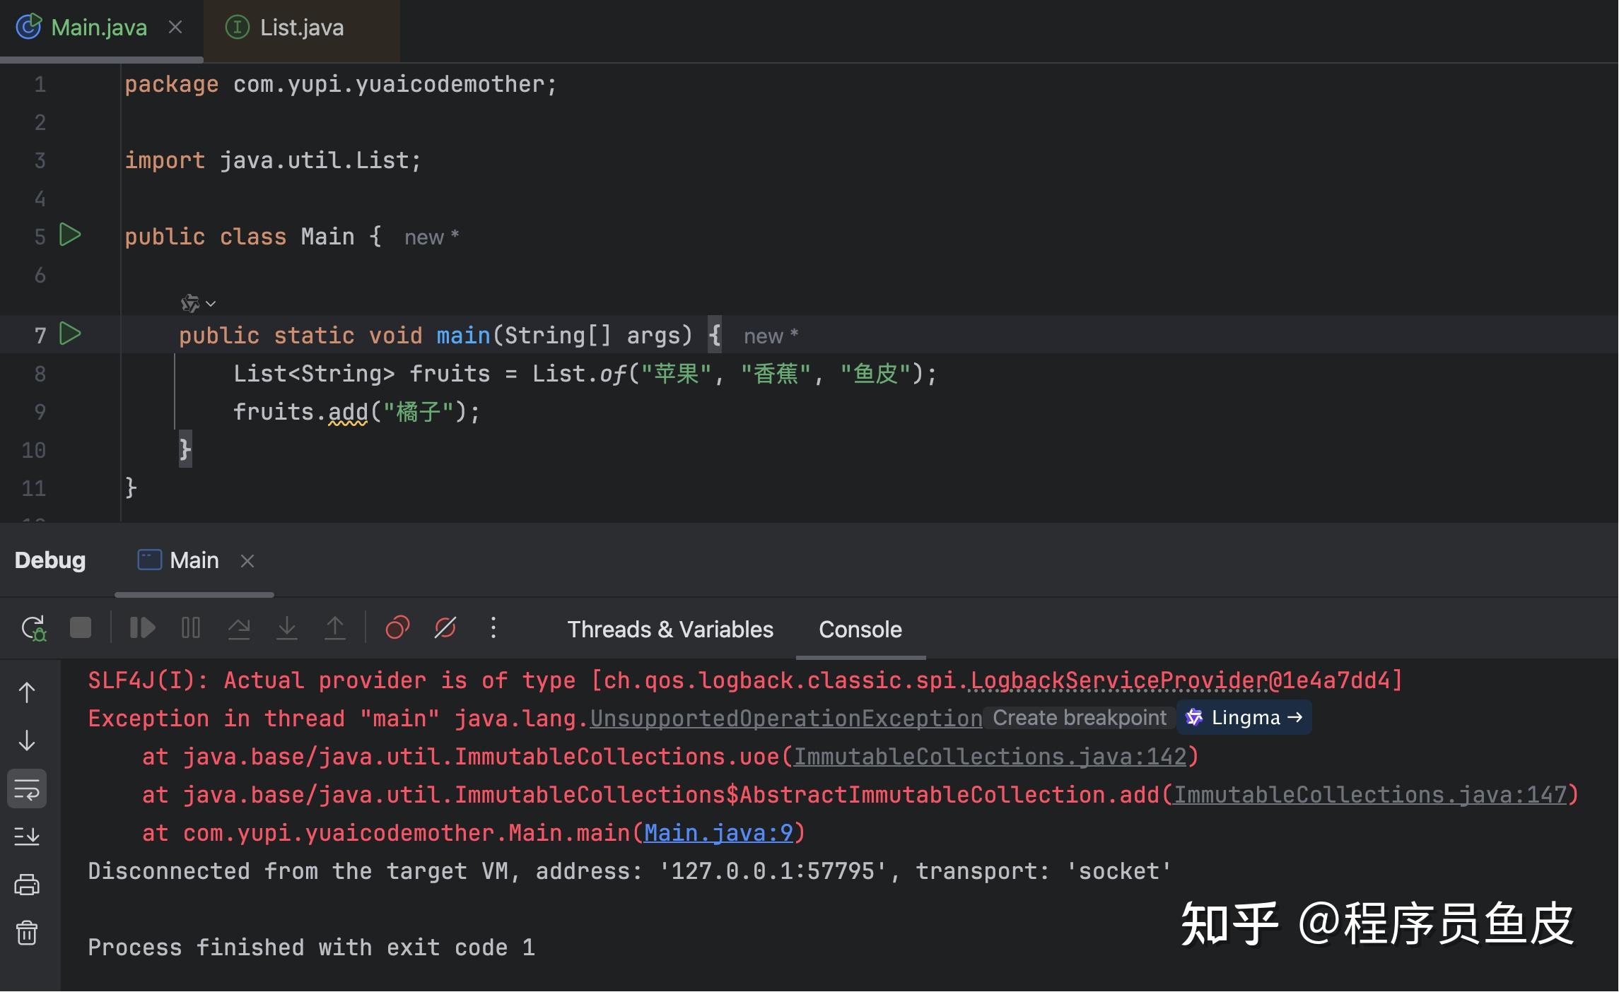Click the Step Over debugger button
The image size is (1619, 992).
click(x=239, y=628)
